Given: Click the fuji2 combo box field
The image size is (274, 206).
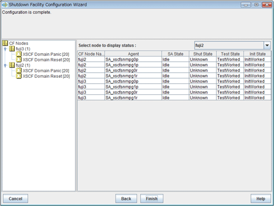Looking at the screenshot, I should (229, 45).
